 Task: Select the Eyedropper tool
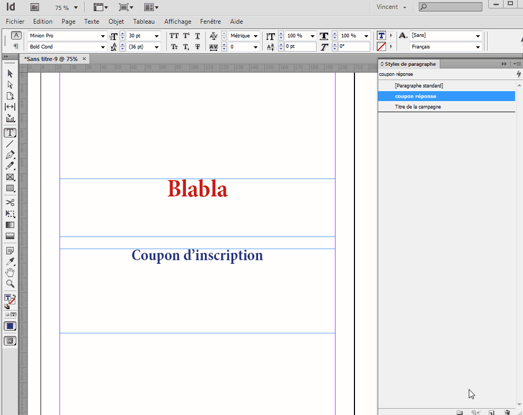tap(9, 262)
